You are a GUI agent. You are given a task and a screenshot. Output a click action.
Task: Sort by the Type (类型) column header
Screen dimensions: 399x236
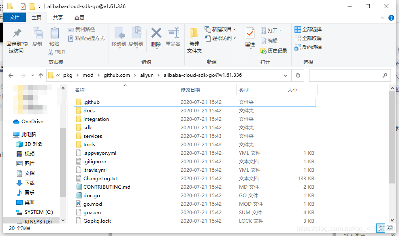(x=244, y=90)
